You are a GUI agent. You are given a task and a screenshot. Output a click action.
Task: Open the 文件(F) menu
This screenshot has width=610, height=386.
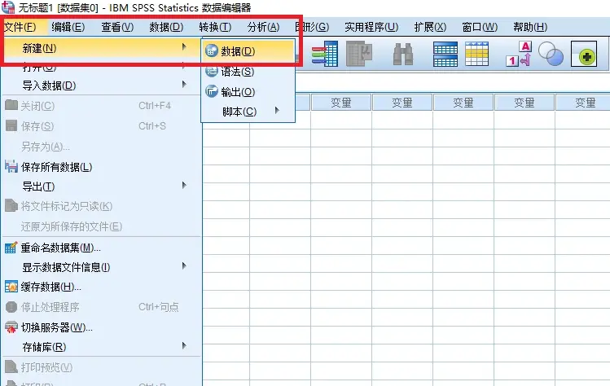click(x=20, y=27)
